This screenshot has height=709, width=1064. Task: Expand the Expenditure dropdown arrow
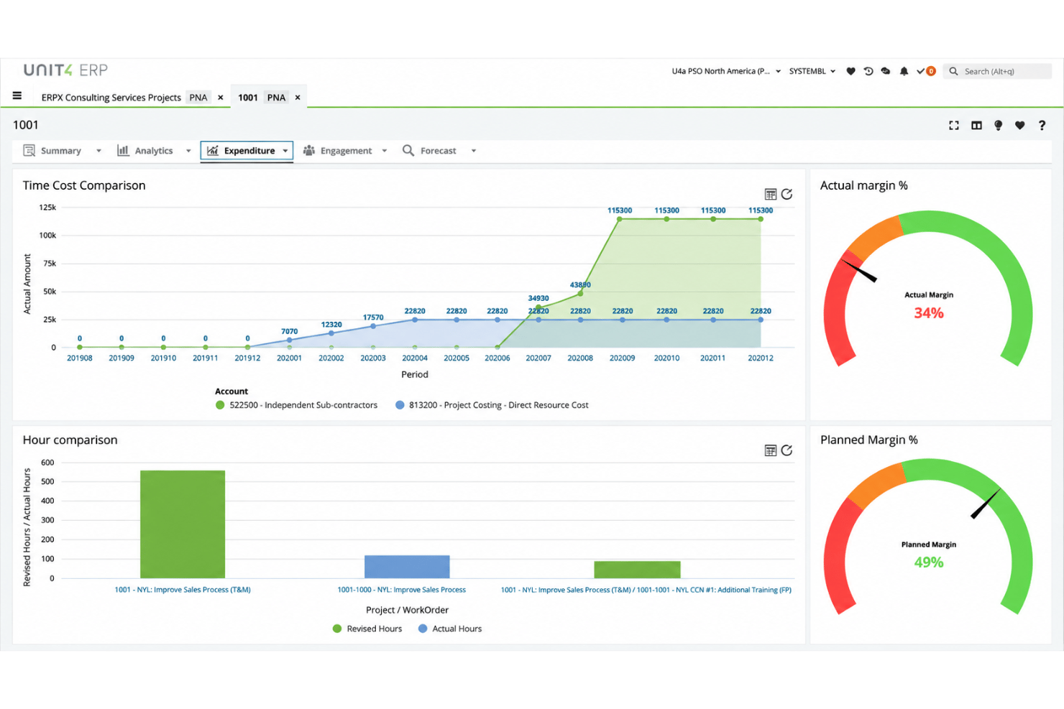coord(285,151)
